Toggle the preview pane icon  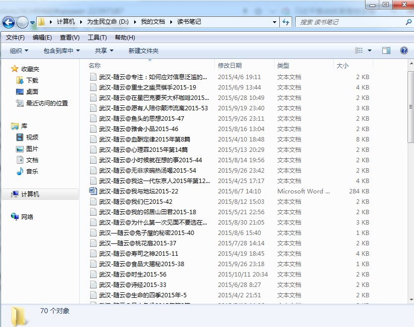point(386,50)
